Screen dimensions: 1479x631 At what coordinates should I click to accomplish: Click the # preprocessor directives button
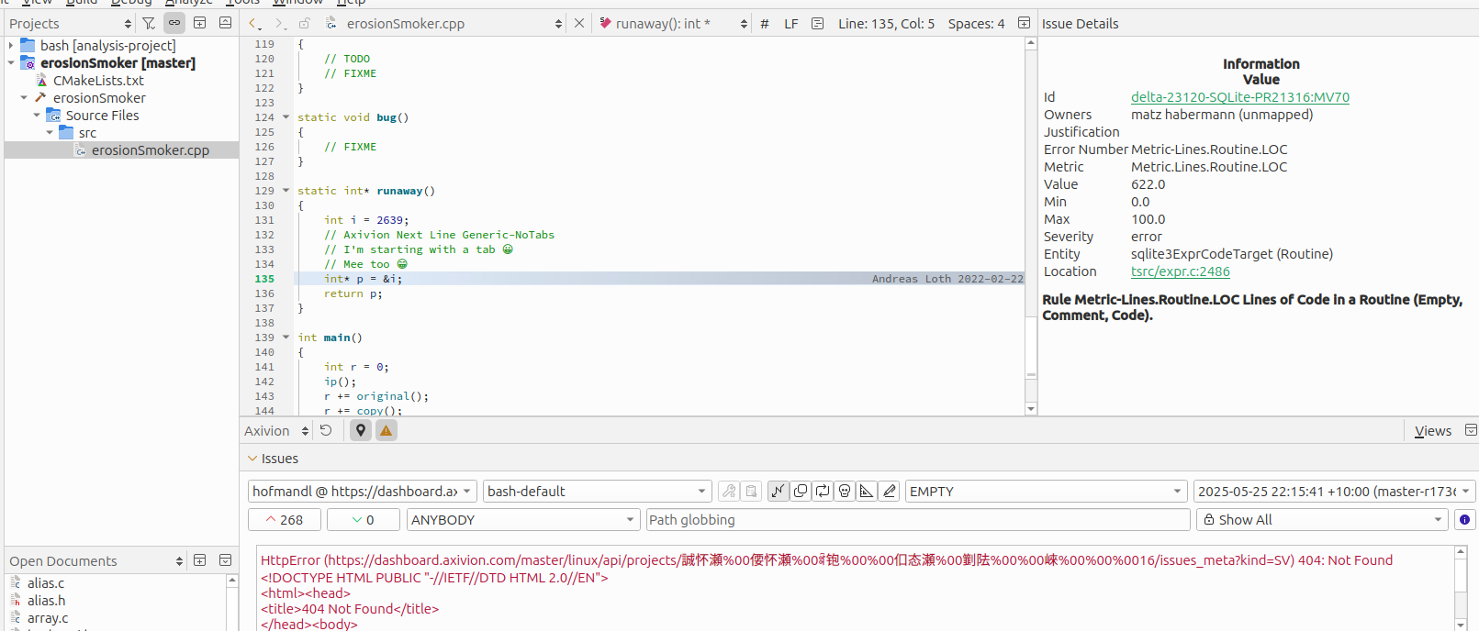click(765, 24)
